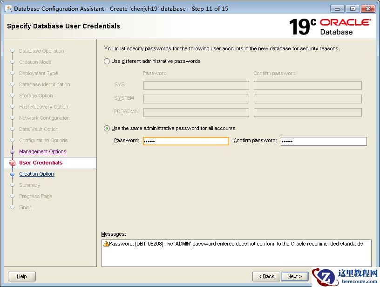Image resolution: width=380 pixels, height=287 pixels.
Task: Click the 'Data Vault Option' step label
Action: click(x=39, y=129)
